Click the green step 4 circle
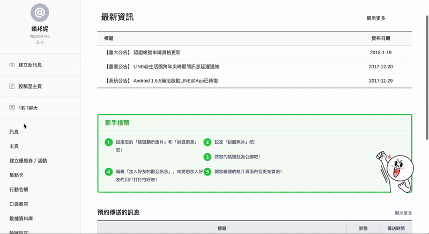This screenshot has height=234, width=429. pyautogui.click(x=109, y=172)
